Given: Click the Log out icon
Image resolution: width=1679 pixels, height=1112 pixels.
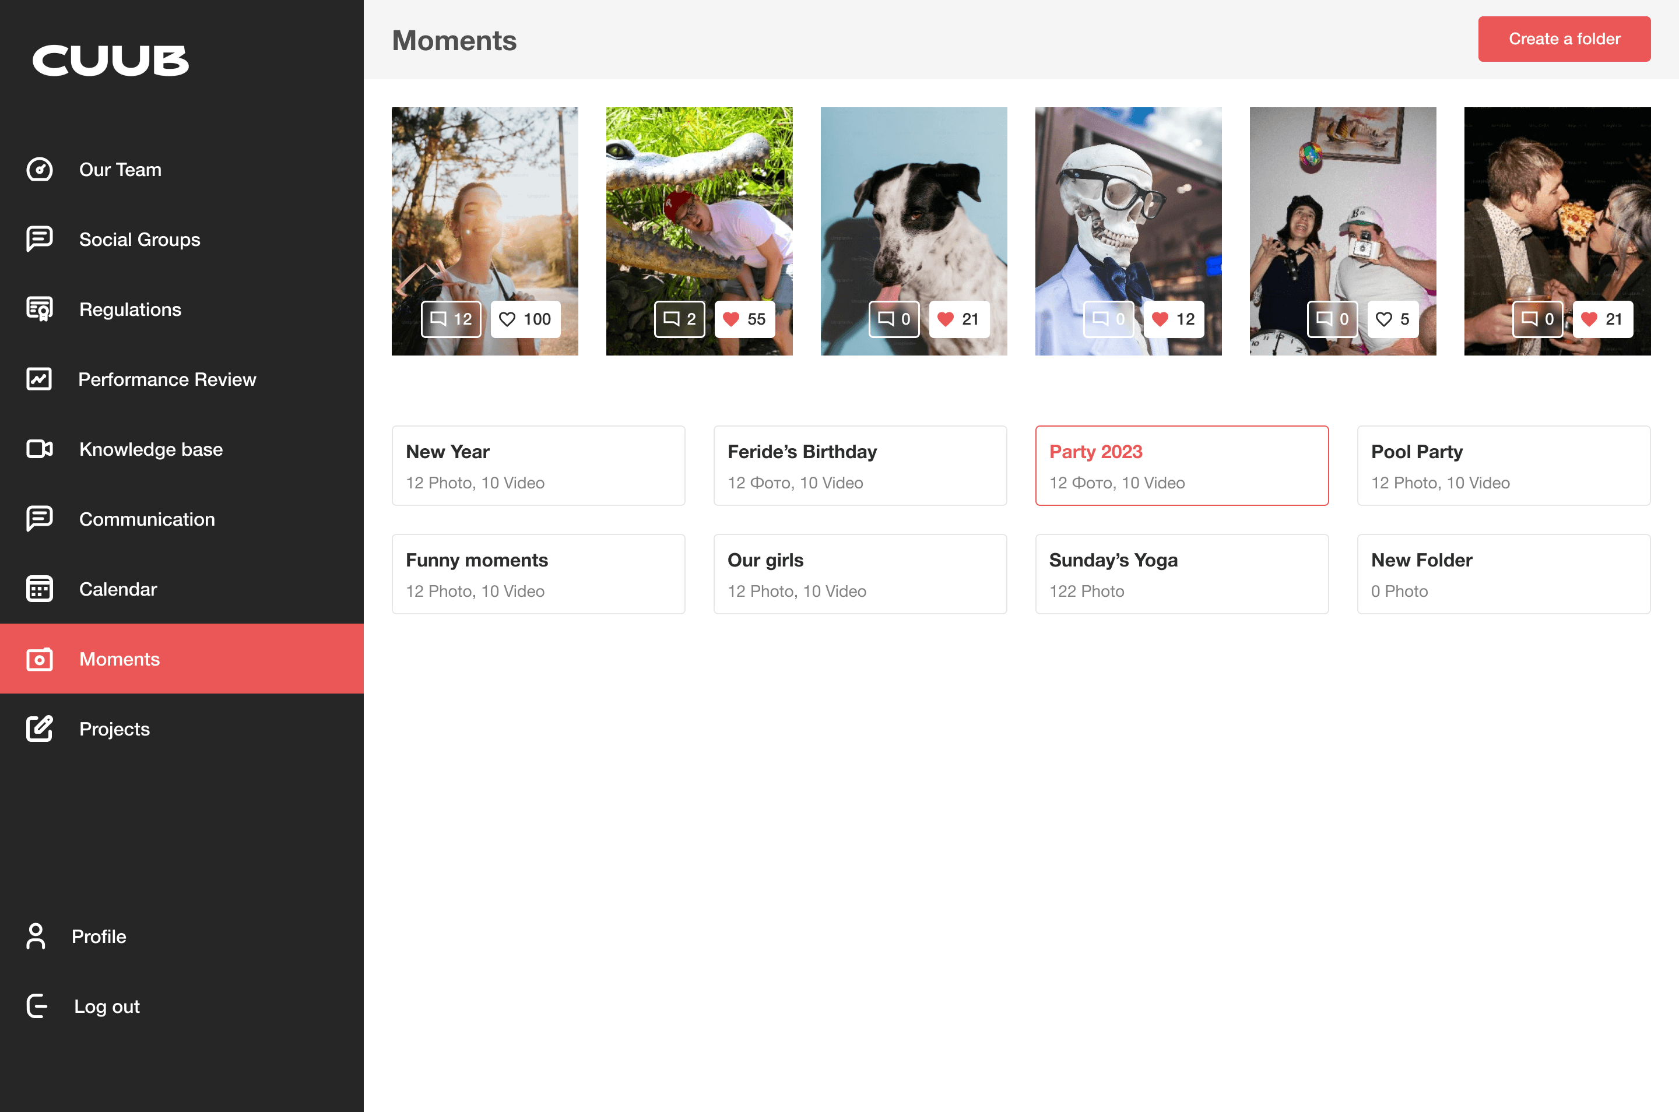Looking at the screenshot, I should pyautogui.click(x=37, y=1007).
